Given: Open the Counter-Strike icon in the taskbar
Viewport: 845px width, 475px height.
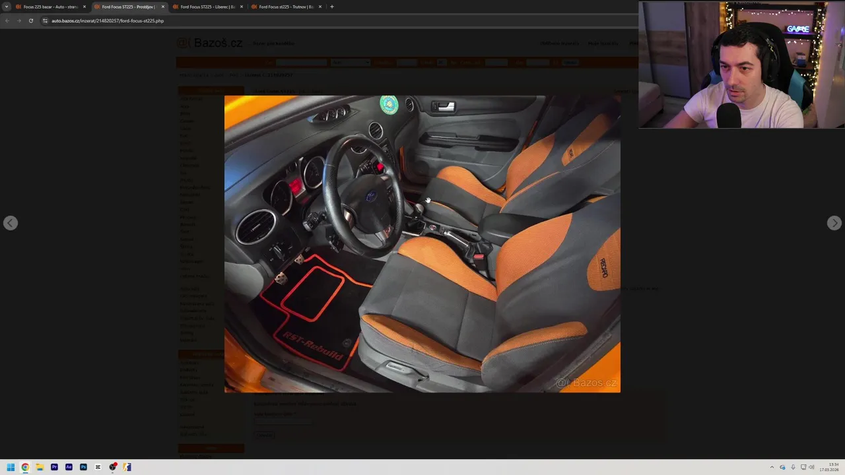Looking at the screenshot, I should (x=127, y=467).
